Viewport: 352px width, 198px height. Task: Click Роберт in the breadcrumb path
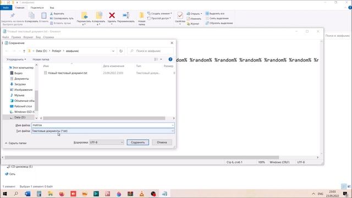(57, 51)
